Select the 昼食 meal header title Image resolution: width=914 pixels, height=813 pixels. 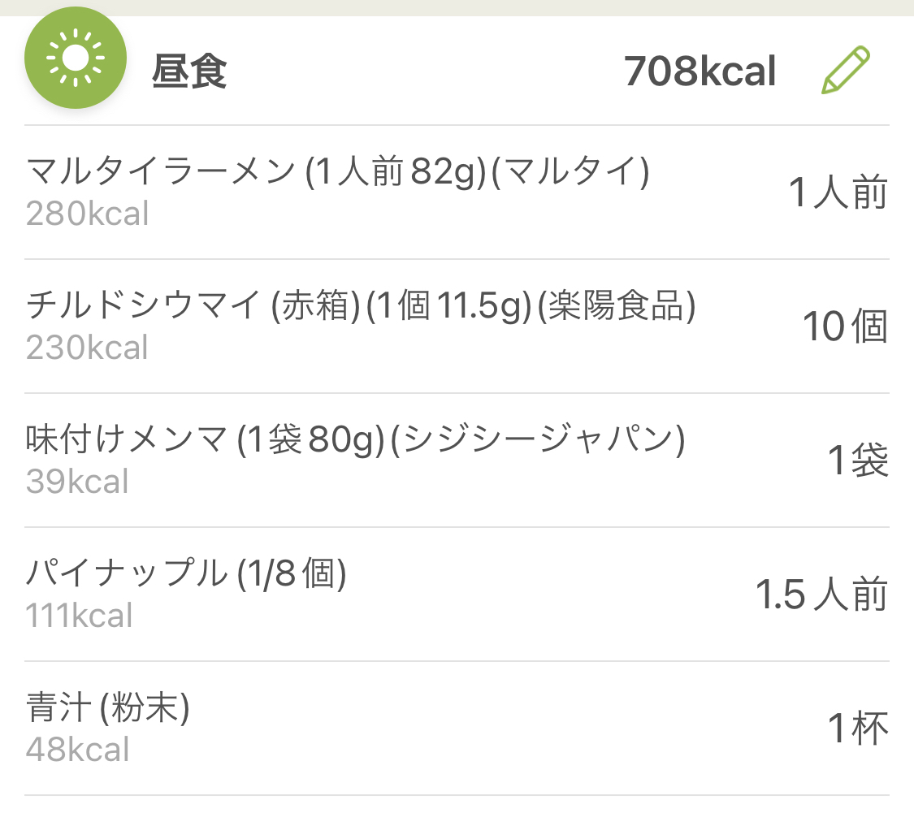point(189,71)
